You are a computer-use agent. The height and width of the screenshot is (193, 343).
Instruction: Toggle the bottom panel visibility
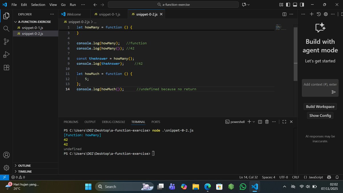pyautogui.click(x=295, y=5)
